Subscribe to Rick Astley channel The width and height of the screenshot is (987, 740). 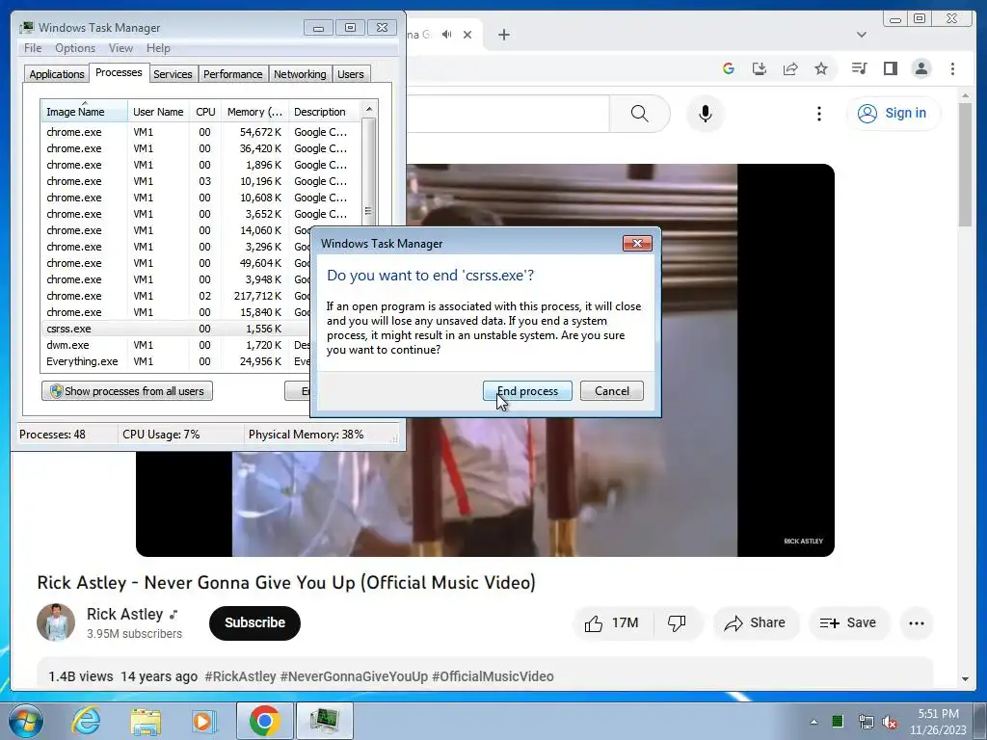(254, 623)
